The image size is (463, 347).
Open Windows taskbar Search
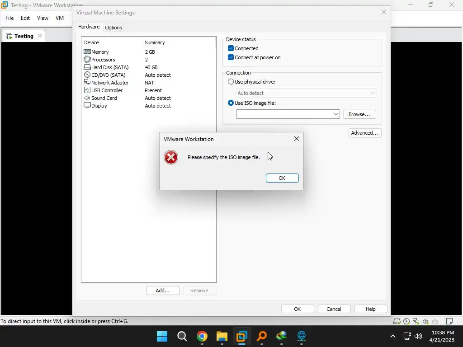tap(182, 336)
